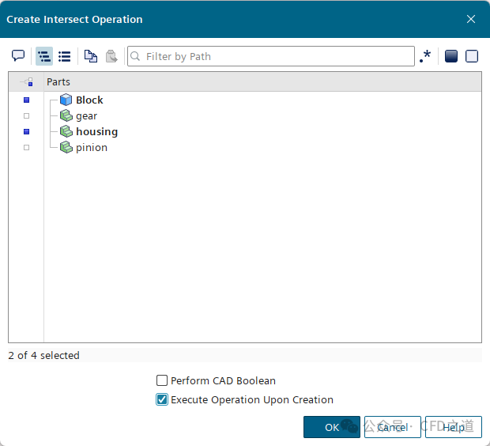Click the selection column header icon
This screenshot has height=446, width=490.
tap(26, 81)
